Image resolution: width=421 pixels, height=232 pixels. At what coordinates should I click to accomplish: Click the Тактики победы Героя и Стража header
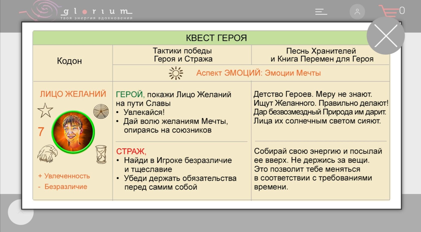182,55
